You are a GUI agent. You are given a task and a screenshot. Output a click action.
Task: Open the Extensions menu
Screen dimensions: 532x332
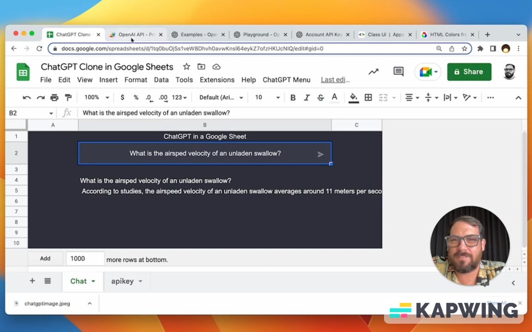[x=217, y=80]
